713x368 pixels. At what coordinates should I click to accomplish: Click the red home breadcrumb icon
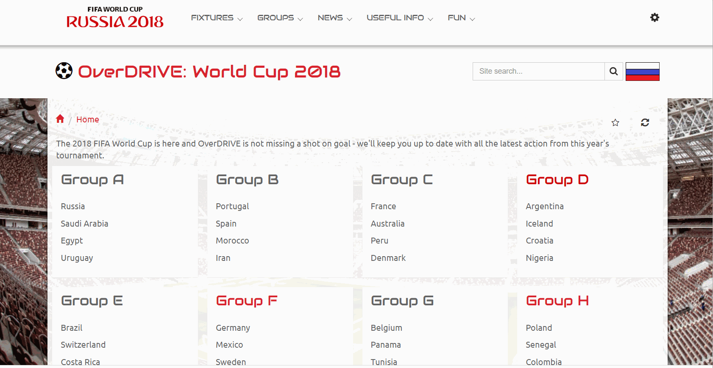click(x=60, y=119)
